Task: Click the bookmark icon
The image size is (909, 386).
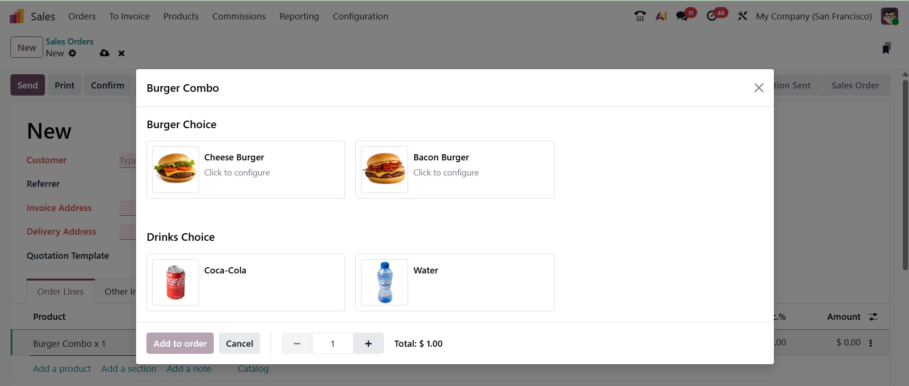Action: coord(886,48)
